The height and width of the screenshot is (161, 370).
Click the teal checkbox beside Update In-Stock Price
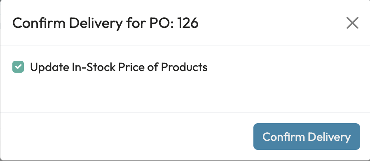(x=18, y=67)
